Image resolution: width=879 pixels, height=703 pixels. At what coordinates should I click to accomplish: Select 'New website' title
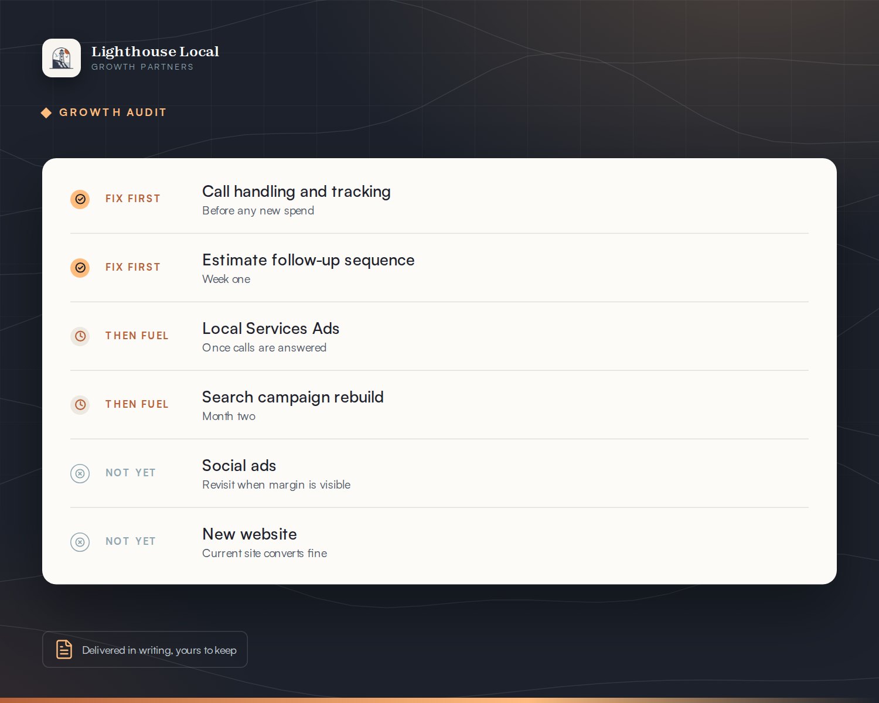(x=250, y=534)
